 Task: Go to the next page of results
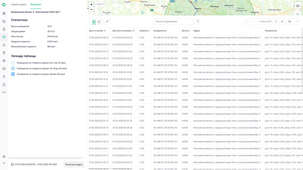[276, 22]
